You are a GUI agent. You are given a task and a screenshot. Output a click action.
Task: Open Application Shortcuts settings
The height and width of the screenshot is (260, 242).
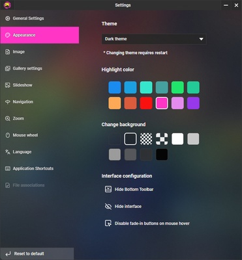click(40, 168)
